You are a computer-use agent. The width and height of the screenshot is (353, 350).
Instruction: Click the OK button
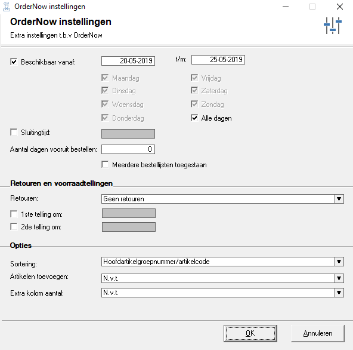[250, 333]
